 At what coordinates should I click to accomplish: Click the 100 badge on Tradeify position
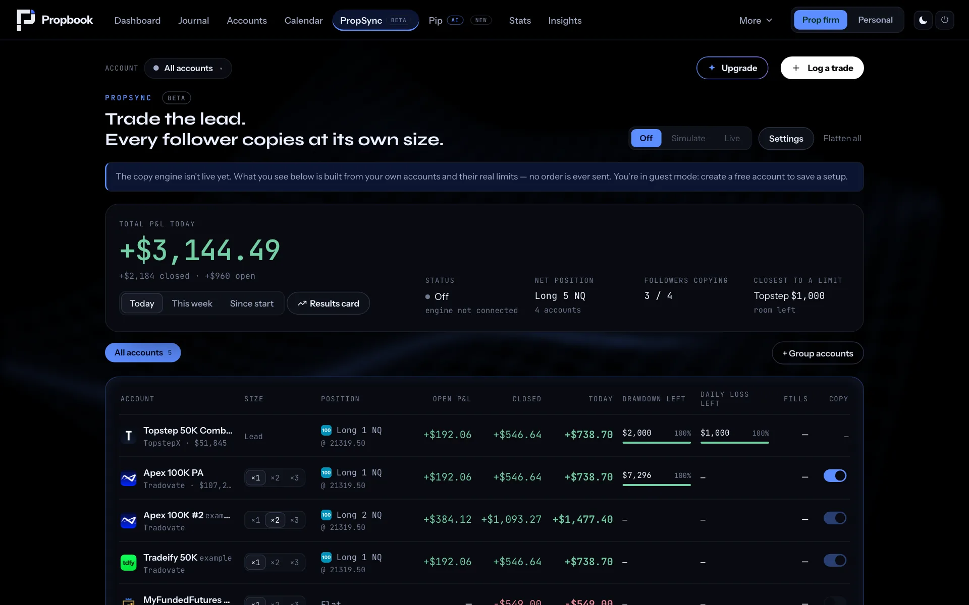[x=327, y=557]
